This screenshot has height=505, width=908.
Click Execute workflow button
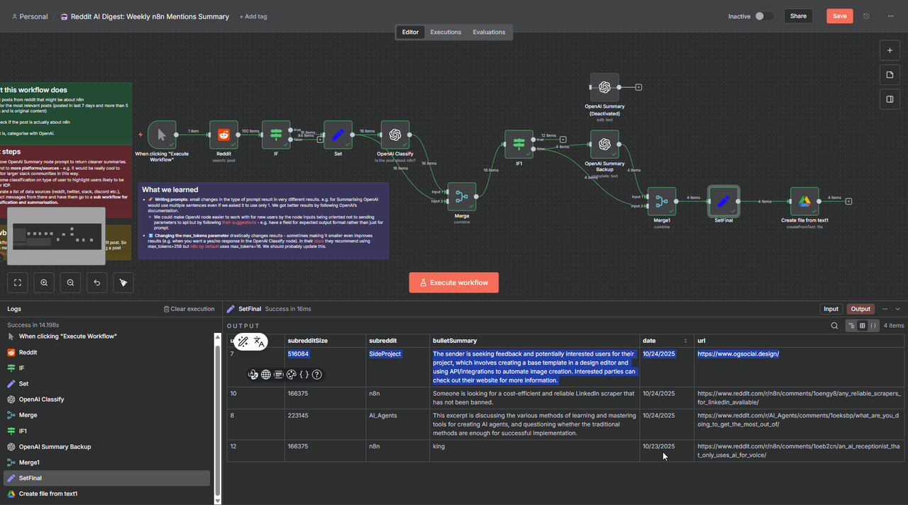[x=454, y=283]
